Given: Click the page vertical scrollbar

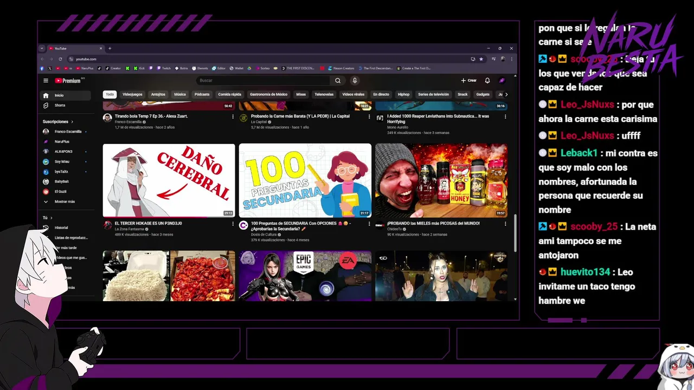Looking at the screenshot, I should pos(515,233).
